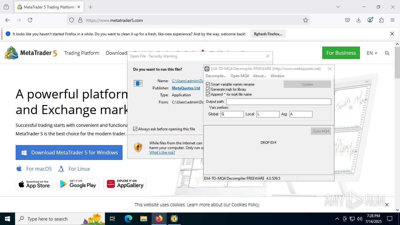
Task: Click the MetaTrader 5 logo
Action: pyautogui.click(x=31, y=53)
